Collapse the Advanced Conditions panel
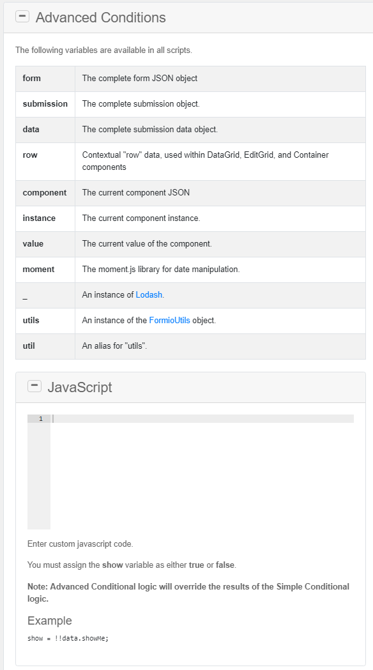Image resolution: width=373 pixels, height=670 pixels. click(x=22, y=17)
